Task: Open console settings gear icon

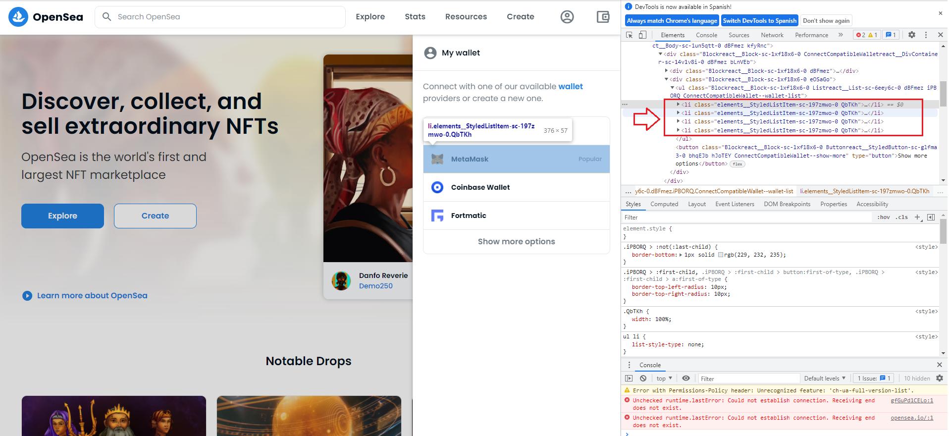Action: 939,378
